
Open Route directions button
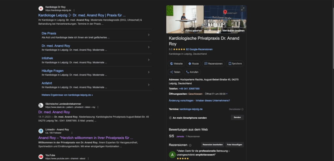click(193, 64)
